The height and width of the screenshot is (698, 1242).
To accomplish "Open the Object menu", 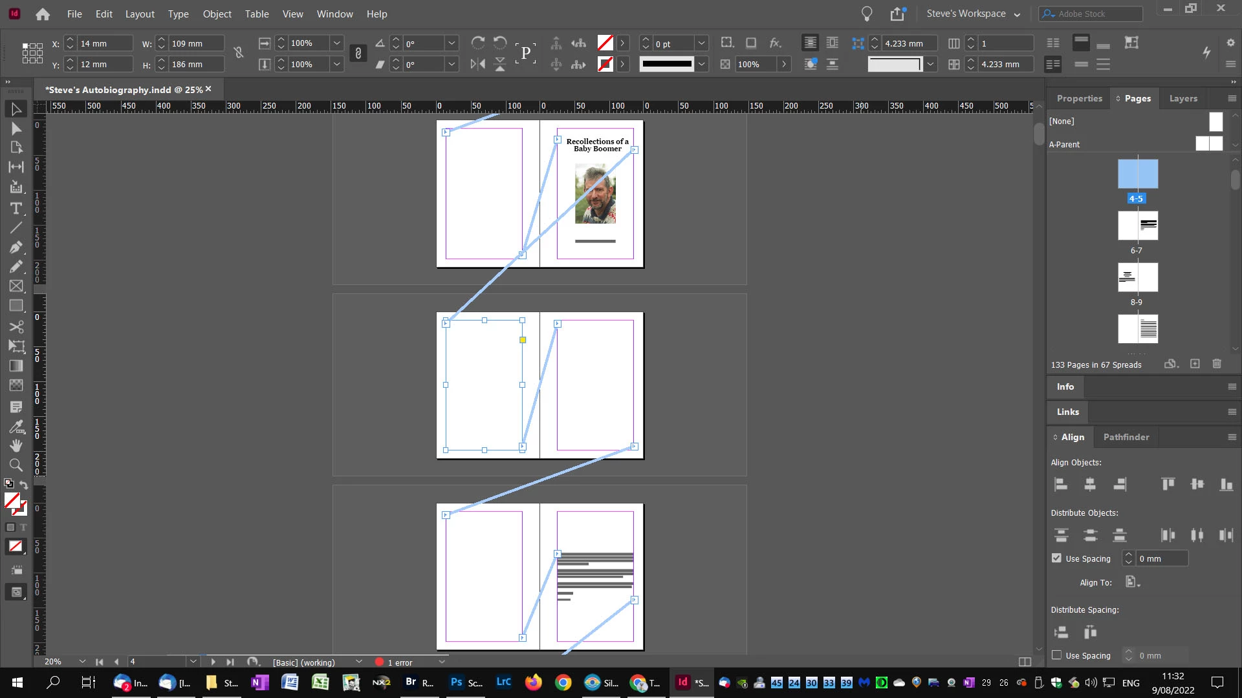I will pos(217,14).
